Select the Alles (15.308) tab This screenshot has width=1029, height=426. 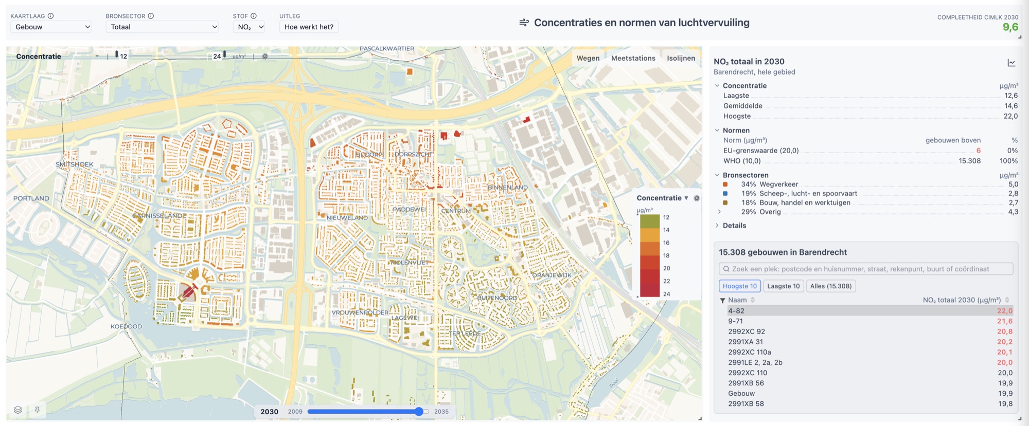pos(831,286)
